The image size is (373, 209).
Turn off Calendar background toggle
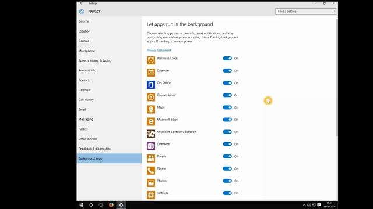point(227,71)
